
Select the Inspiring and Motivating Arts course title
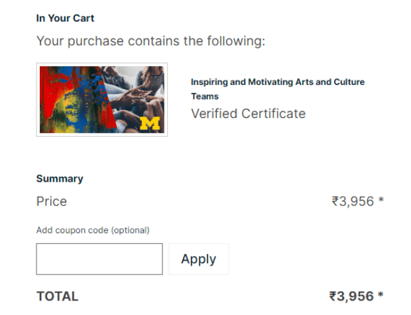coord(278,89)
